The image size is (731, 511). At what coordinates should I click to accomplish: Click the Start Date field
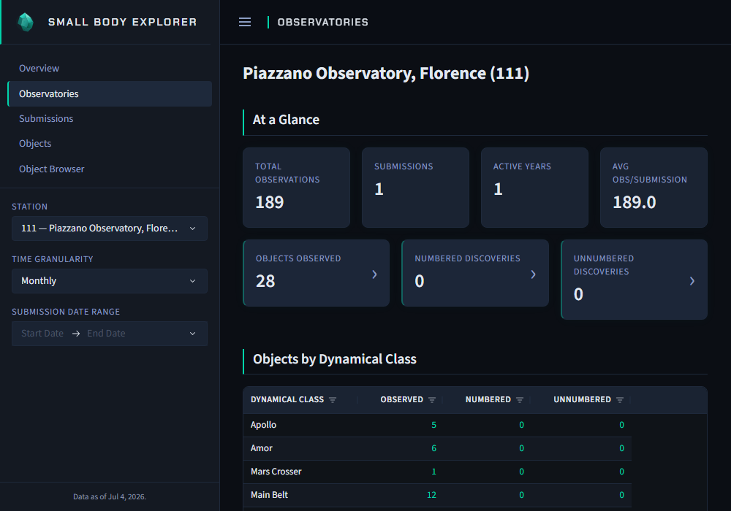[x=42, y=334]
